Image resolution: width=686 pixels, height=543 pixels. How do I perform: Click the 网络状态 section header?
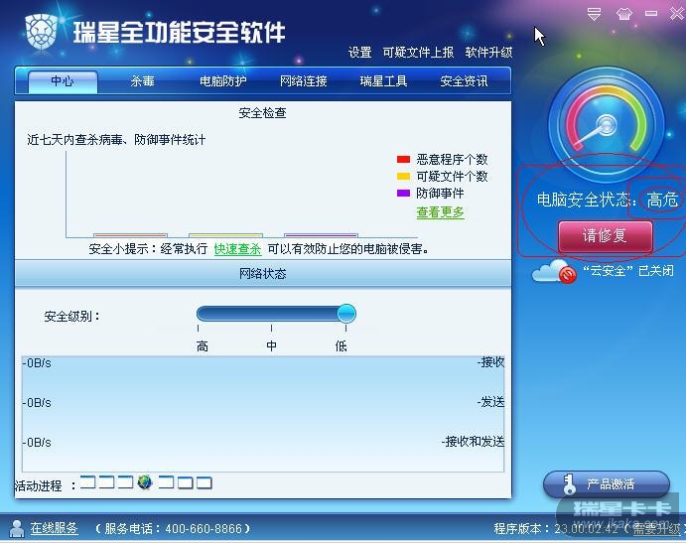tap(262, 274)
